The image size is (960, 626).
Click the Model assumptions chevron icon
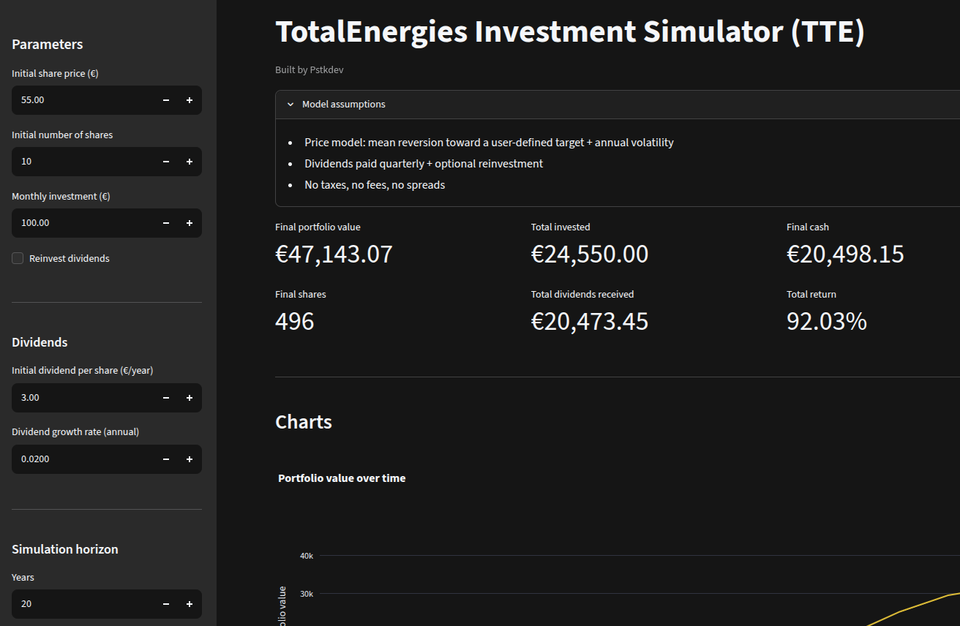(x=290, y=105)
